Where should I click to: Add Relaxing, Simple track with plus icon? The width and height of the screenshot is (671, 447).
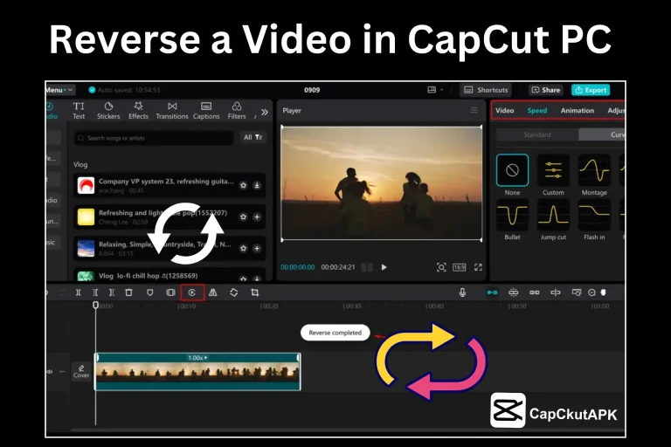pos(257,249)
